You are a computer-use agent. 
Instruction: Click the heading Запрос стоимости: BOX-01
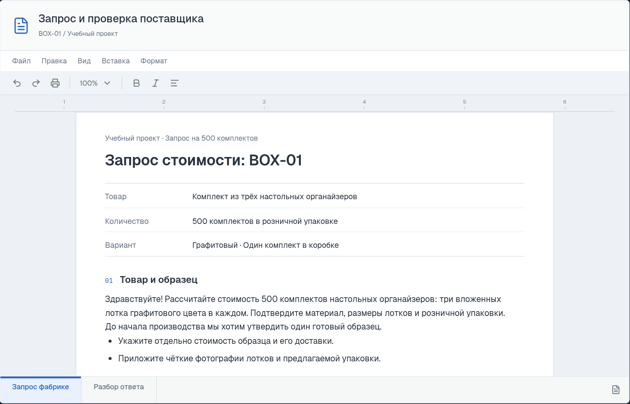[204, 160]
